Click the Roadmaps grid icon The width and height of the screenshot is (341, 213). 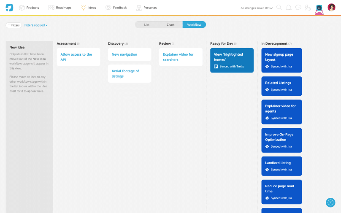51,8
